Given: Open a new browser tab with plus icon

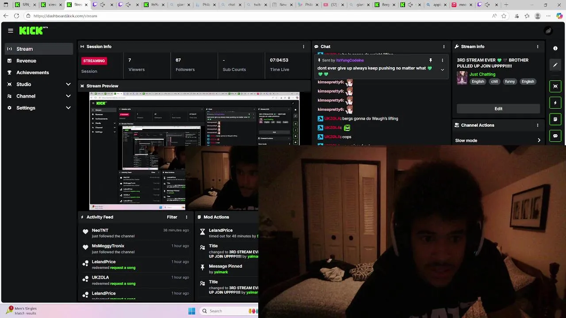Looking at the screenshot, I should click(506, 5).
